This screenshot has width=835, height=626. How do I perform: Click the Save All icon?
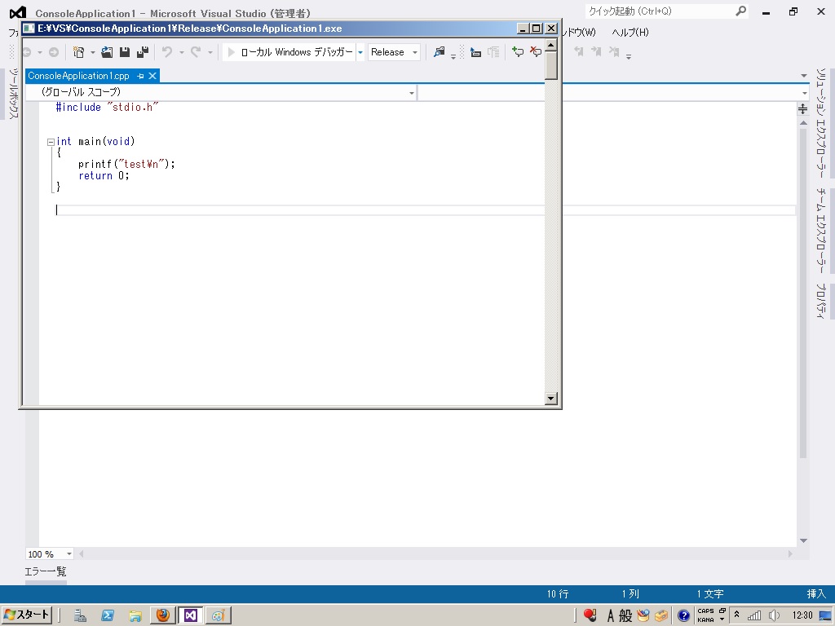coord(143,52)
